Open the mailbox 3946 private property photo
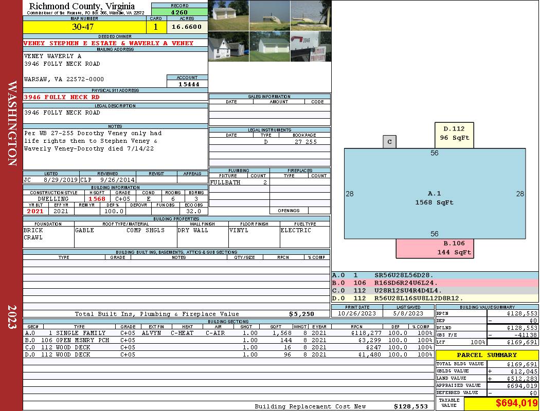 coord(311,46)
